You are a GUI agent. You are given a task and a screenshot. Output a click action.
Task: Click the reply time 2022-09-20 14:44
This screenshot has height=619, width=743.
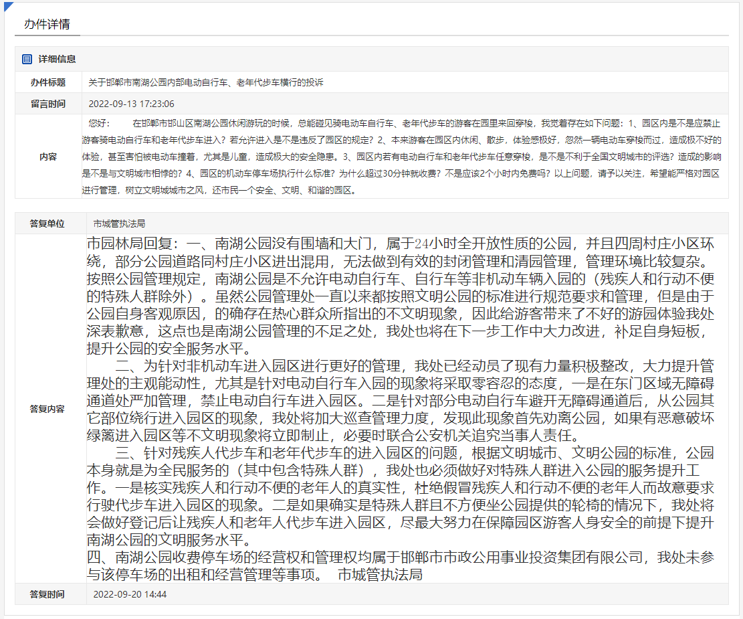130,594
